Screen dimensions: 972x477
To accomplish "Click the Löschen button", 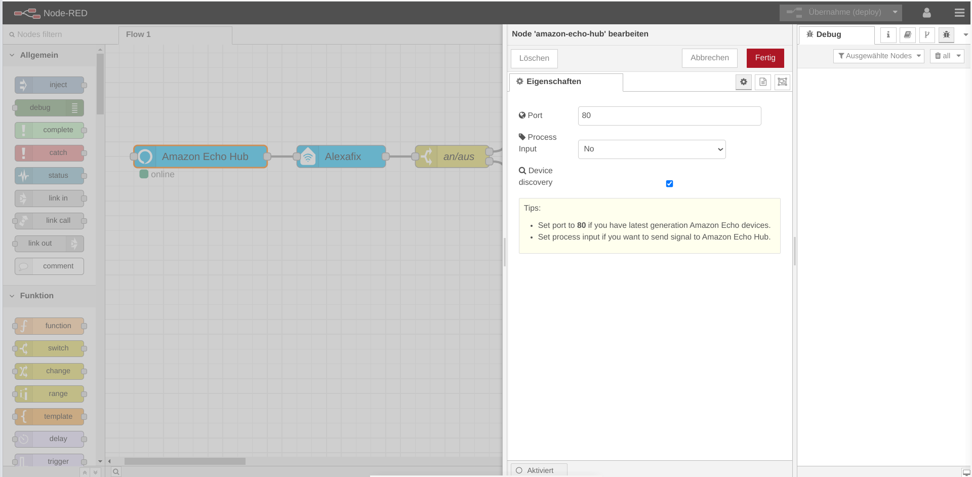I will tap(534, 59).
